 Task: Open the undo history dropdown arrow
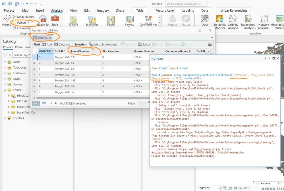(x=27, y=4)
